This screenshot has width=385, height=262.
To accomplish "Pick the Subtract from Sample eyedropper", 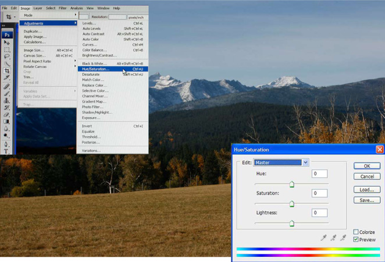I will [x=344, y=238].
